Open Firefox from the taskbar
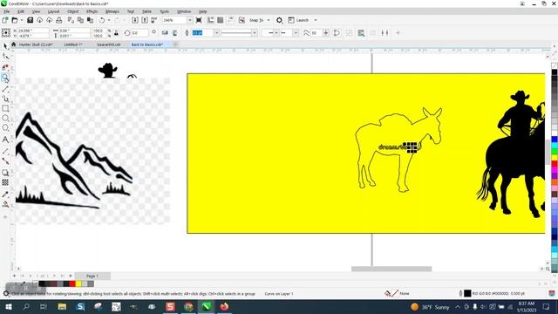The image size is (558, 314). point(224,307)
